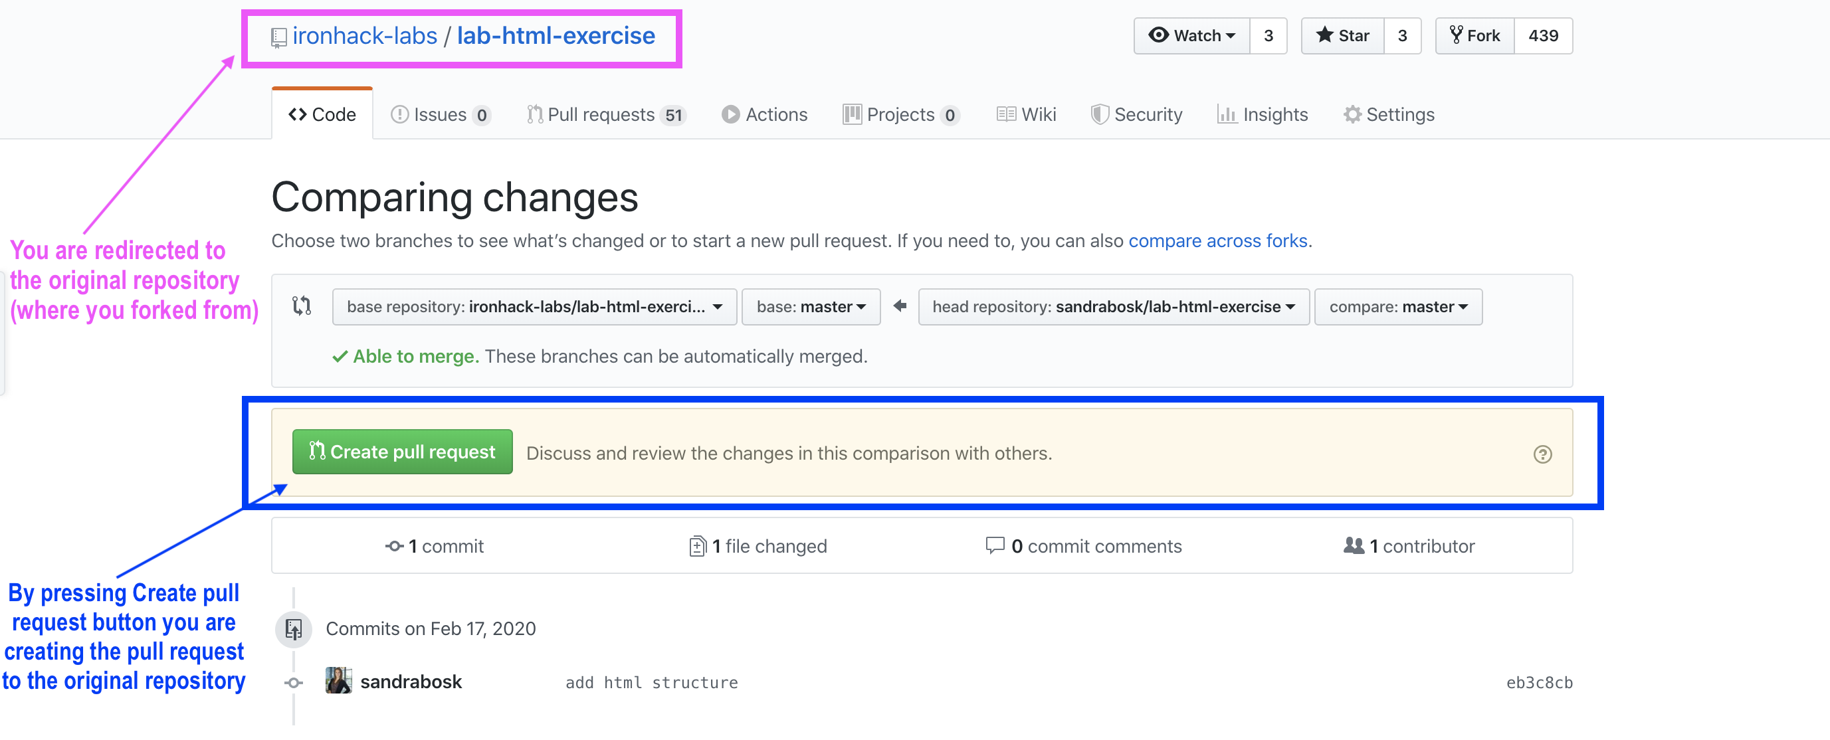Click sandrabosk's avatar thumbnail
1830x740 pixels.
(338, 681)
